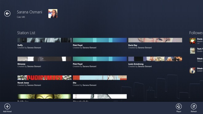This screenshot has height=114, width=203.
Task: Open the Player music note icon
Action: point(179,106)
